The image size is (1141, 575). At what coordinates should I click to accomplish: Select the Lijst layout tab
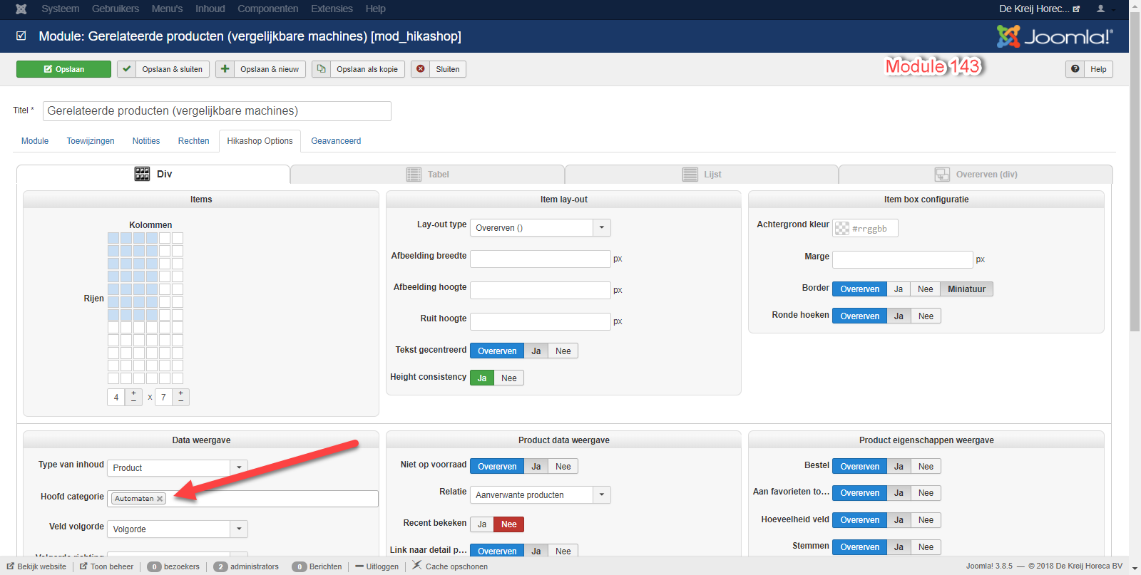click(702, 175)
